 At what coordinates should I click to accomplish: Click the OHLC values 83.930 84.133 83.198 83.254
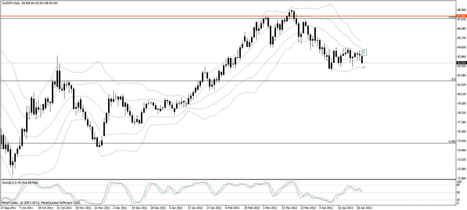pyautogui.click(x=40, y=3)
